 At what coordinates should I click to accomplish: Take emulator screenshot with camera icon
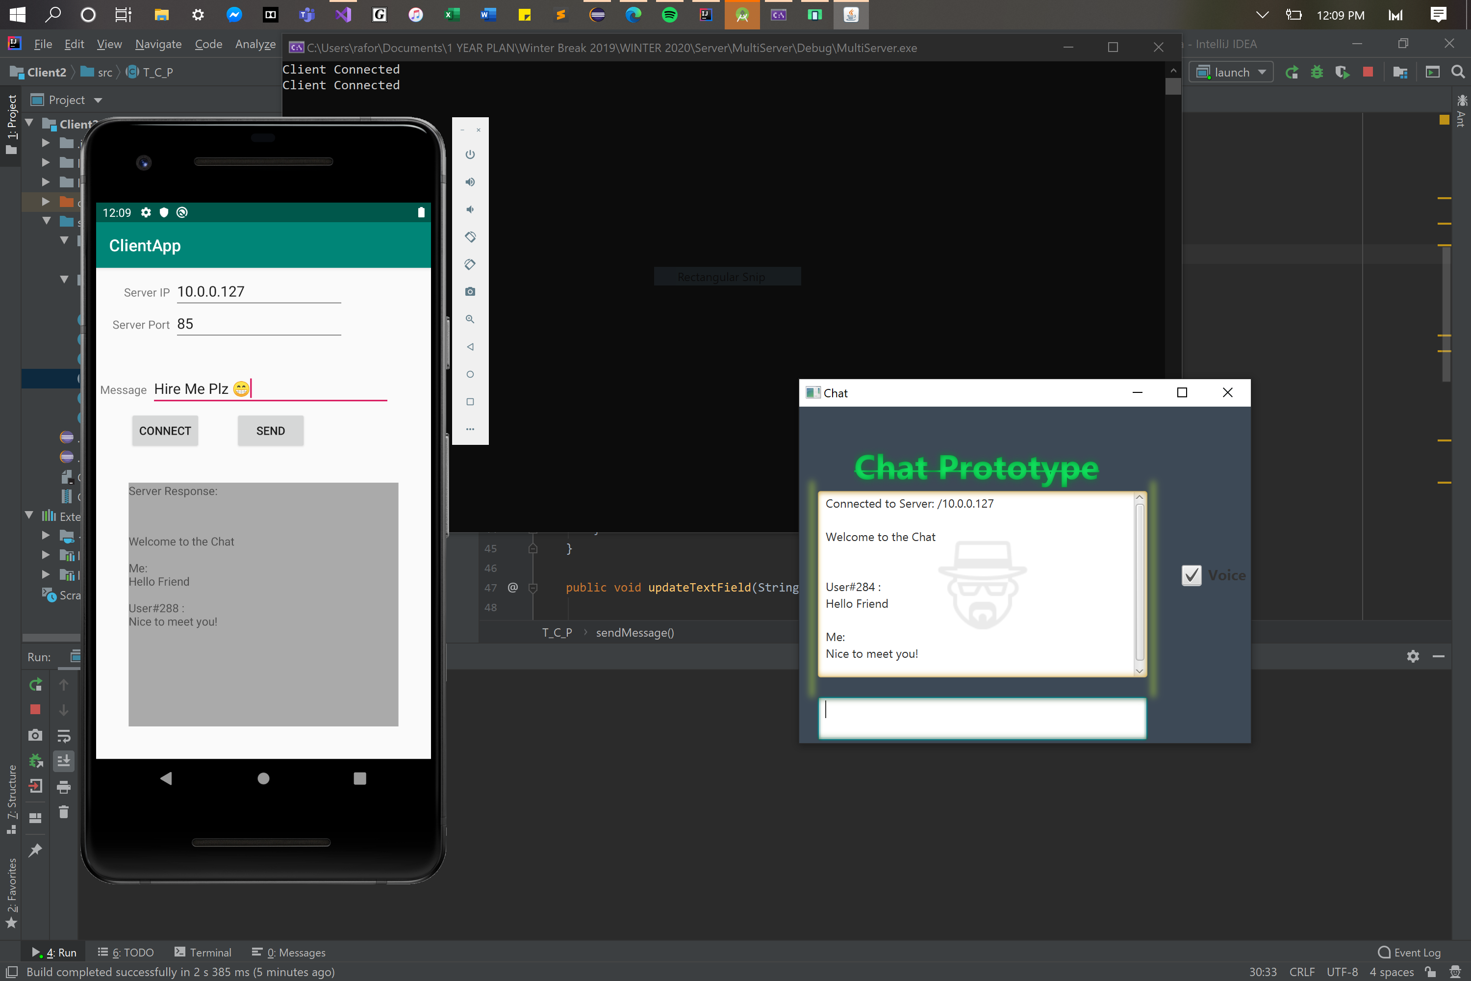[470, 291]
